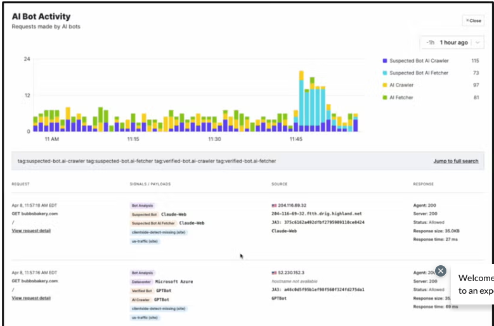The height and width of the screenshot is (326, 494).
Task: Select GET bubbsbakery.com in the 11:57:18 request
Action: pos(35,214)
